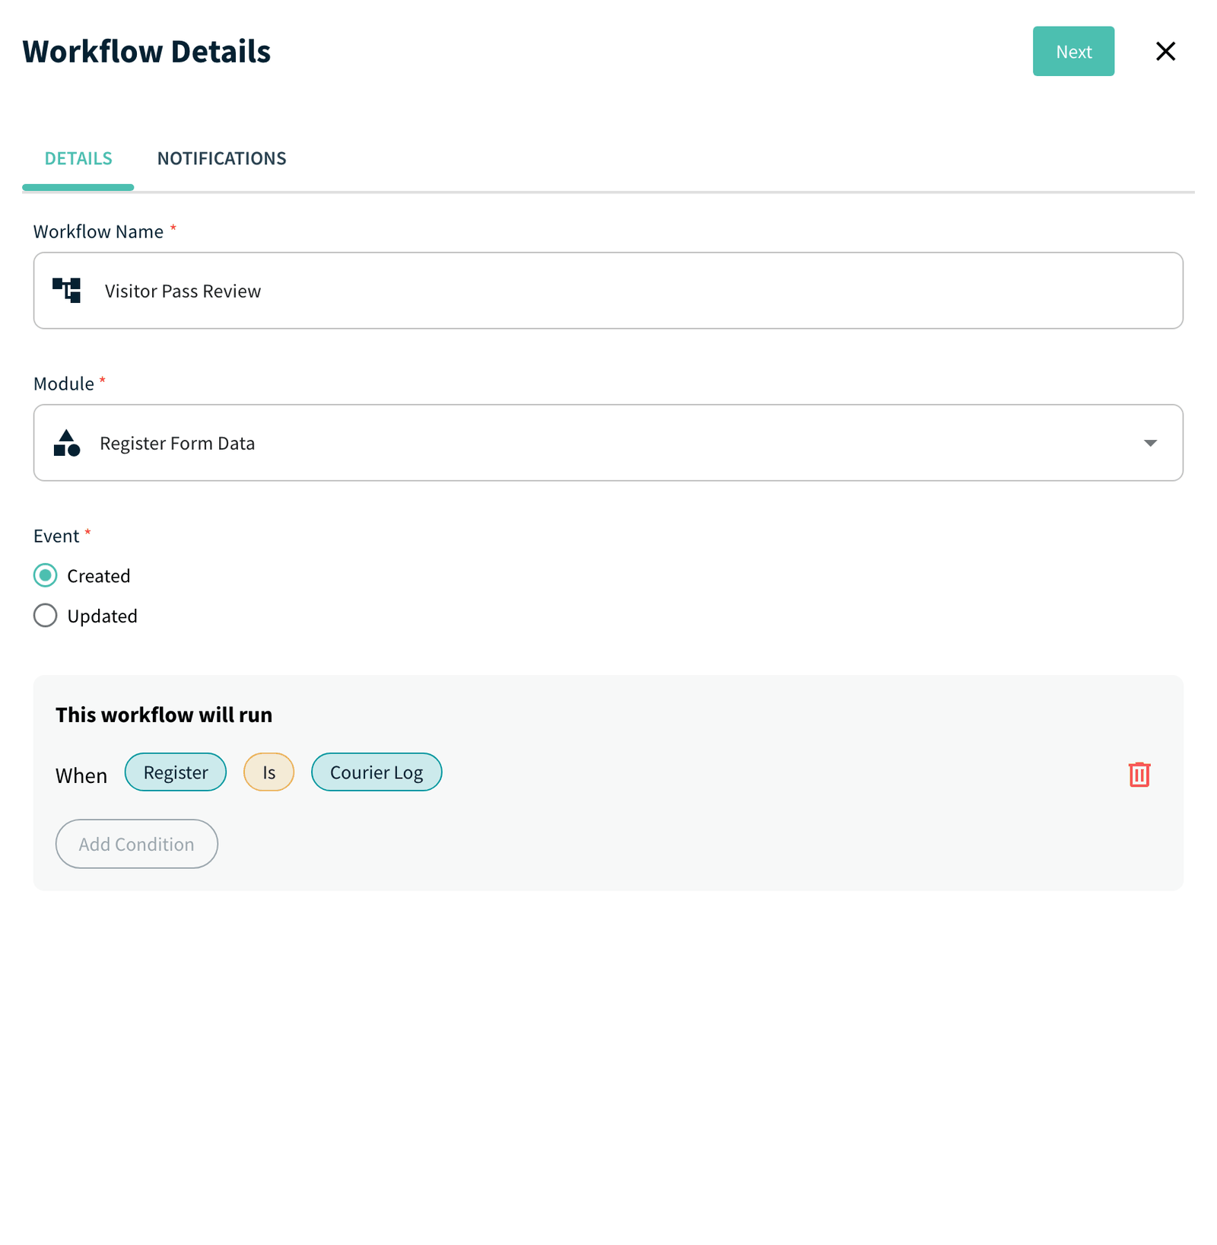Select the Updated event radio button

pyautogui.click(x=46, y=615)
